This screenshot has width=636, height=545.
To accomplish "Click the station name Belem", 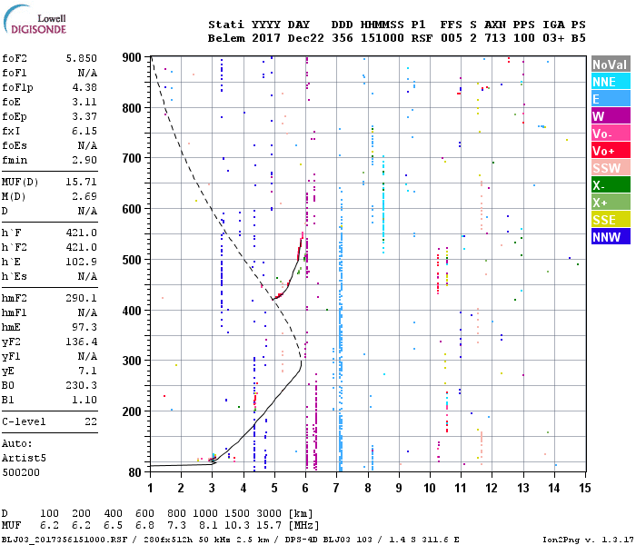I will (x=226, y=38).
